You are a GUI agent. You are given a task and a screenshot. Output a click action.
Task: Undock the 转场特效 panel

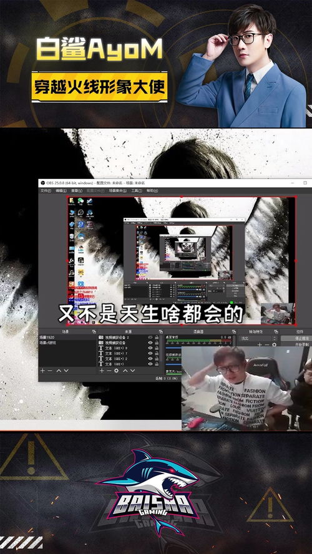coord(276,332)
